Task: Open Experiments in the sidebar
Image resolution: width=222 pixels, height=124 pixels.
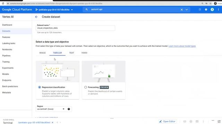Action: (x=8, y=68)
